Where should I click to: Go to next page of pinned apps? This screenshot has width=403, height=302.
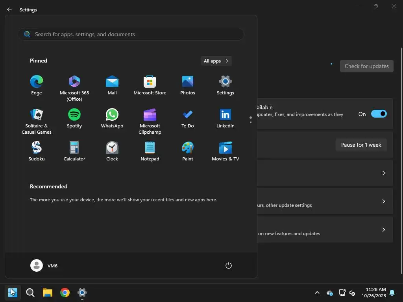tap(251, 122)
